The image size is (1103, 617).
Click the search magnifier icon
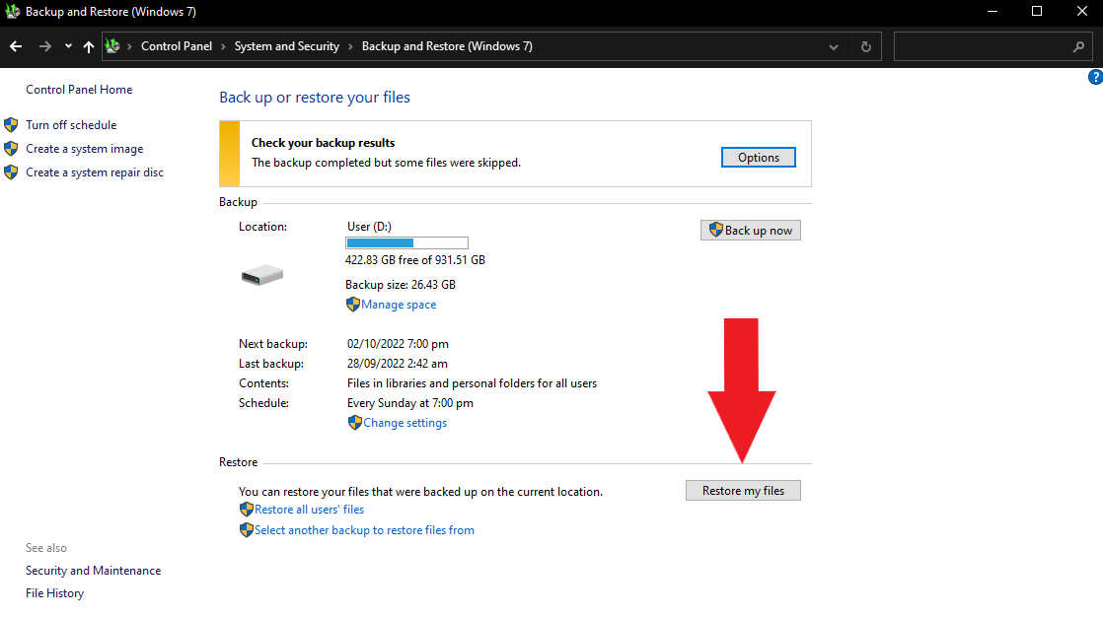pos(1078,47)
